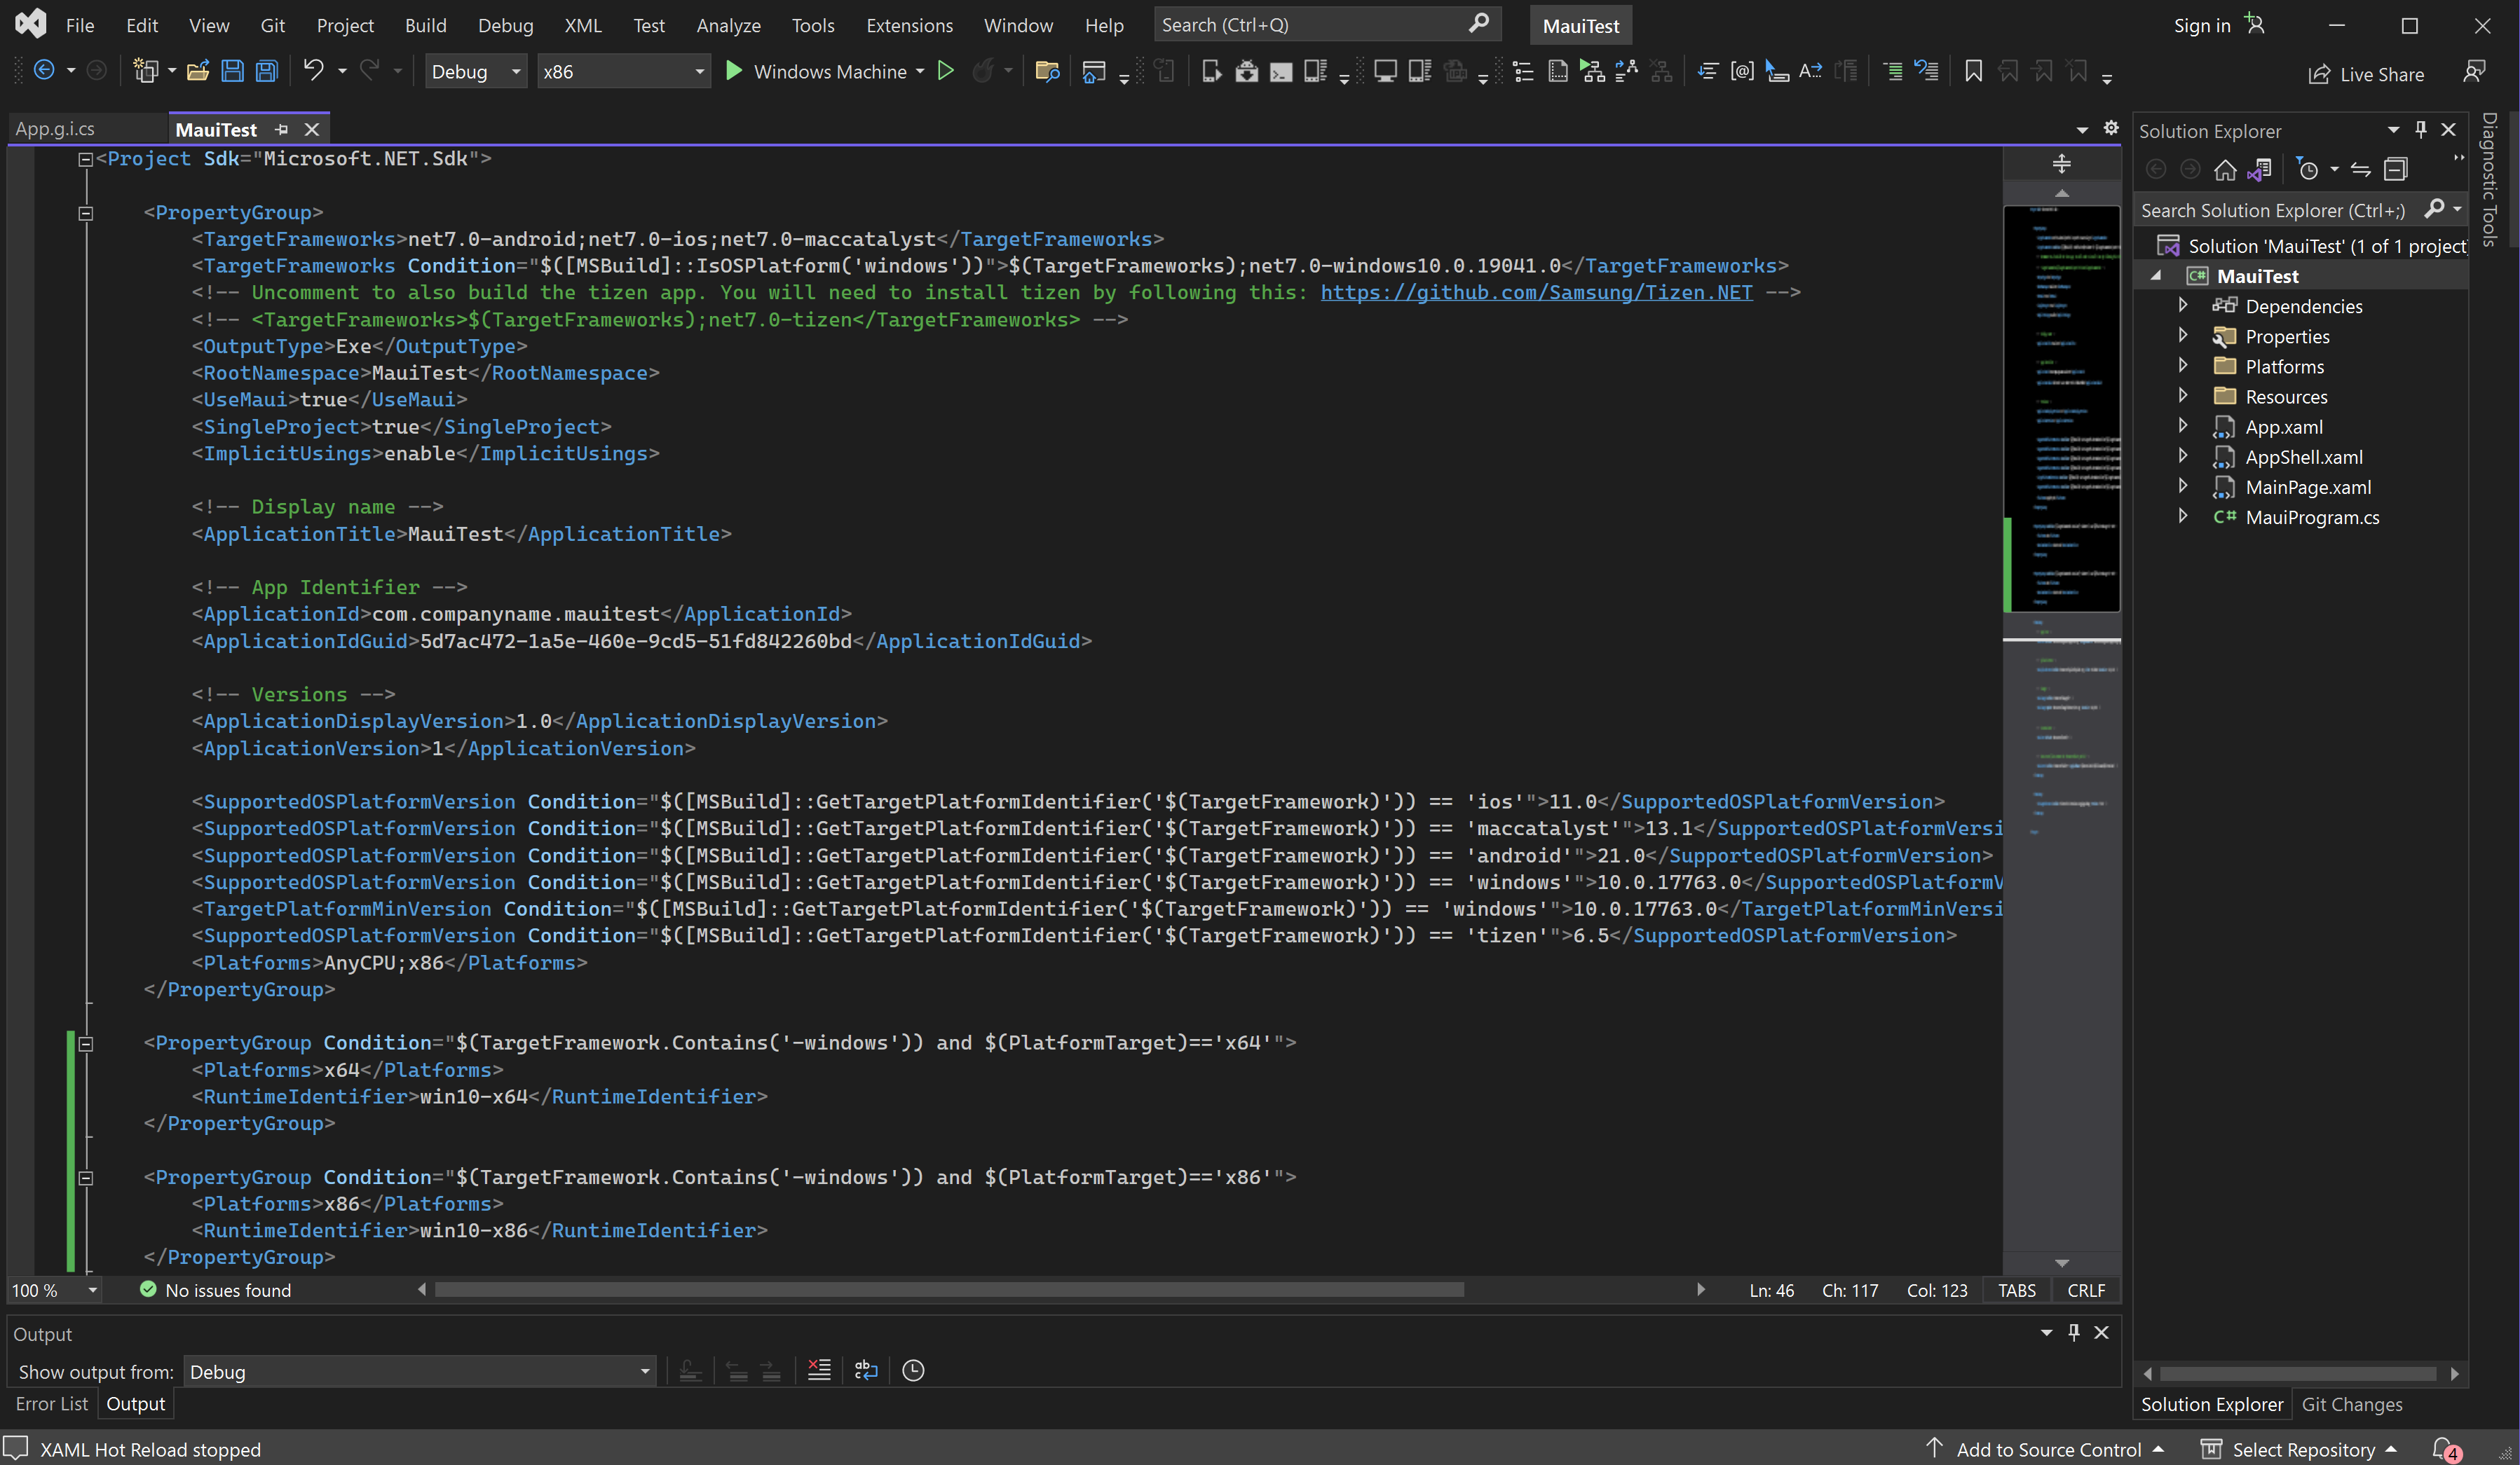
Task: Toggle pin on the MauiTest tab
Action: pyautogui.click(x=282, y=130)
